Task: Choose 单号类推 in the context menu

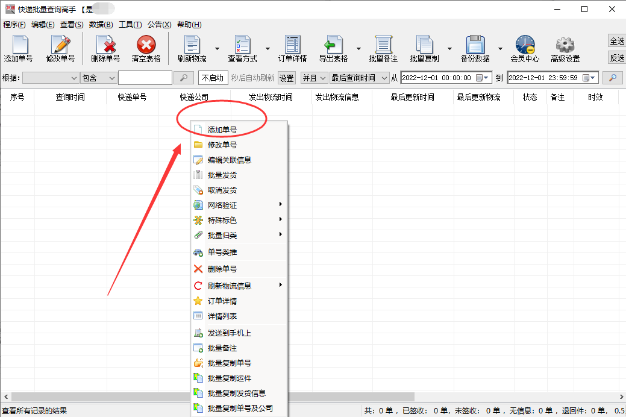Action: 239,252
